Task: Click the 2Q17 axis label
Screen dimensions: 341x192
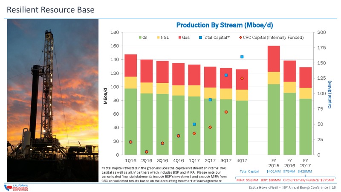Action: [x=210, y=160]
